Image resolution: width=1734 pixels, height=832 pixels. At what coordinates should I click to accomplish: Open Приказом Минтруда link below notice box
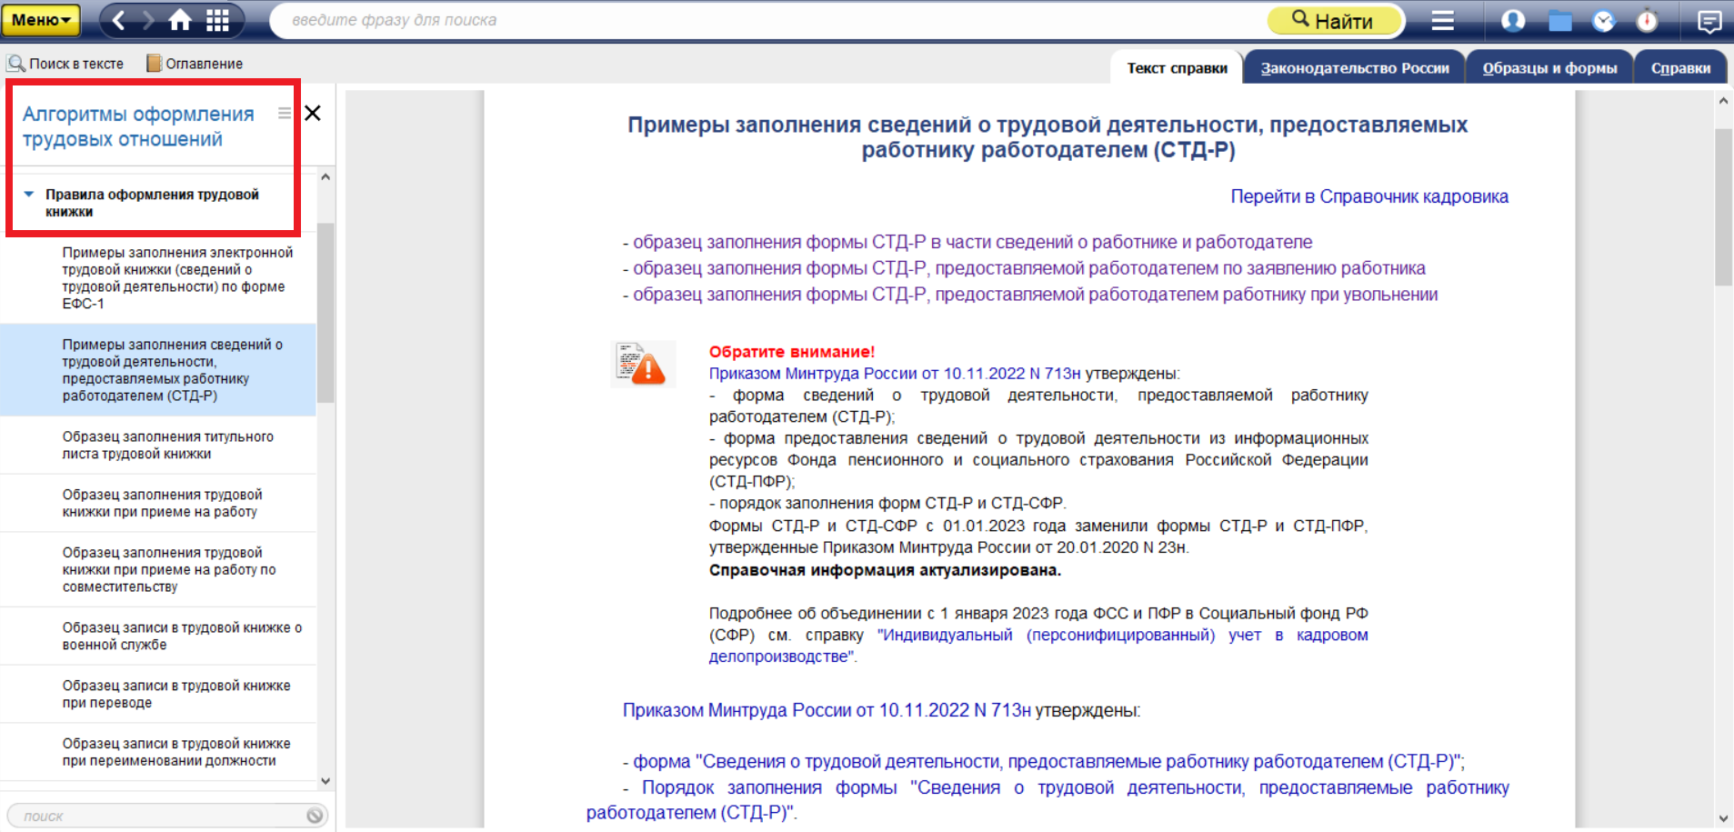[x=827, y=710]
